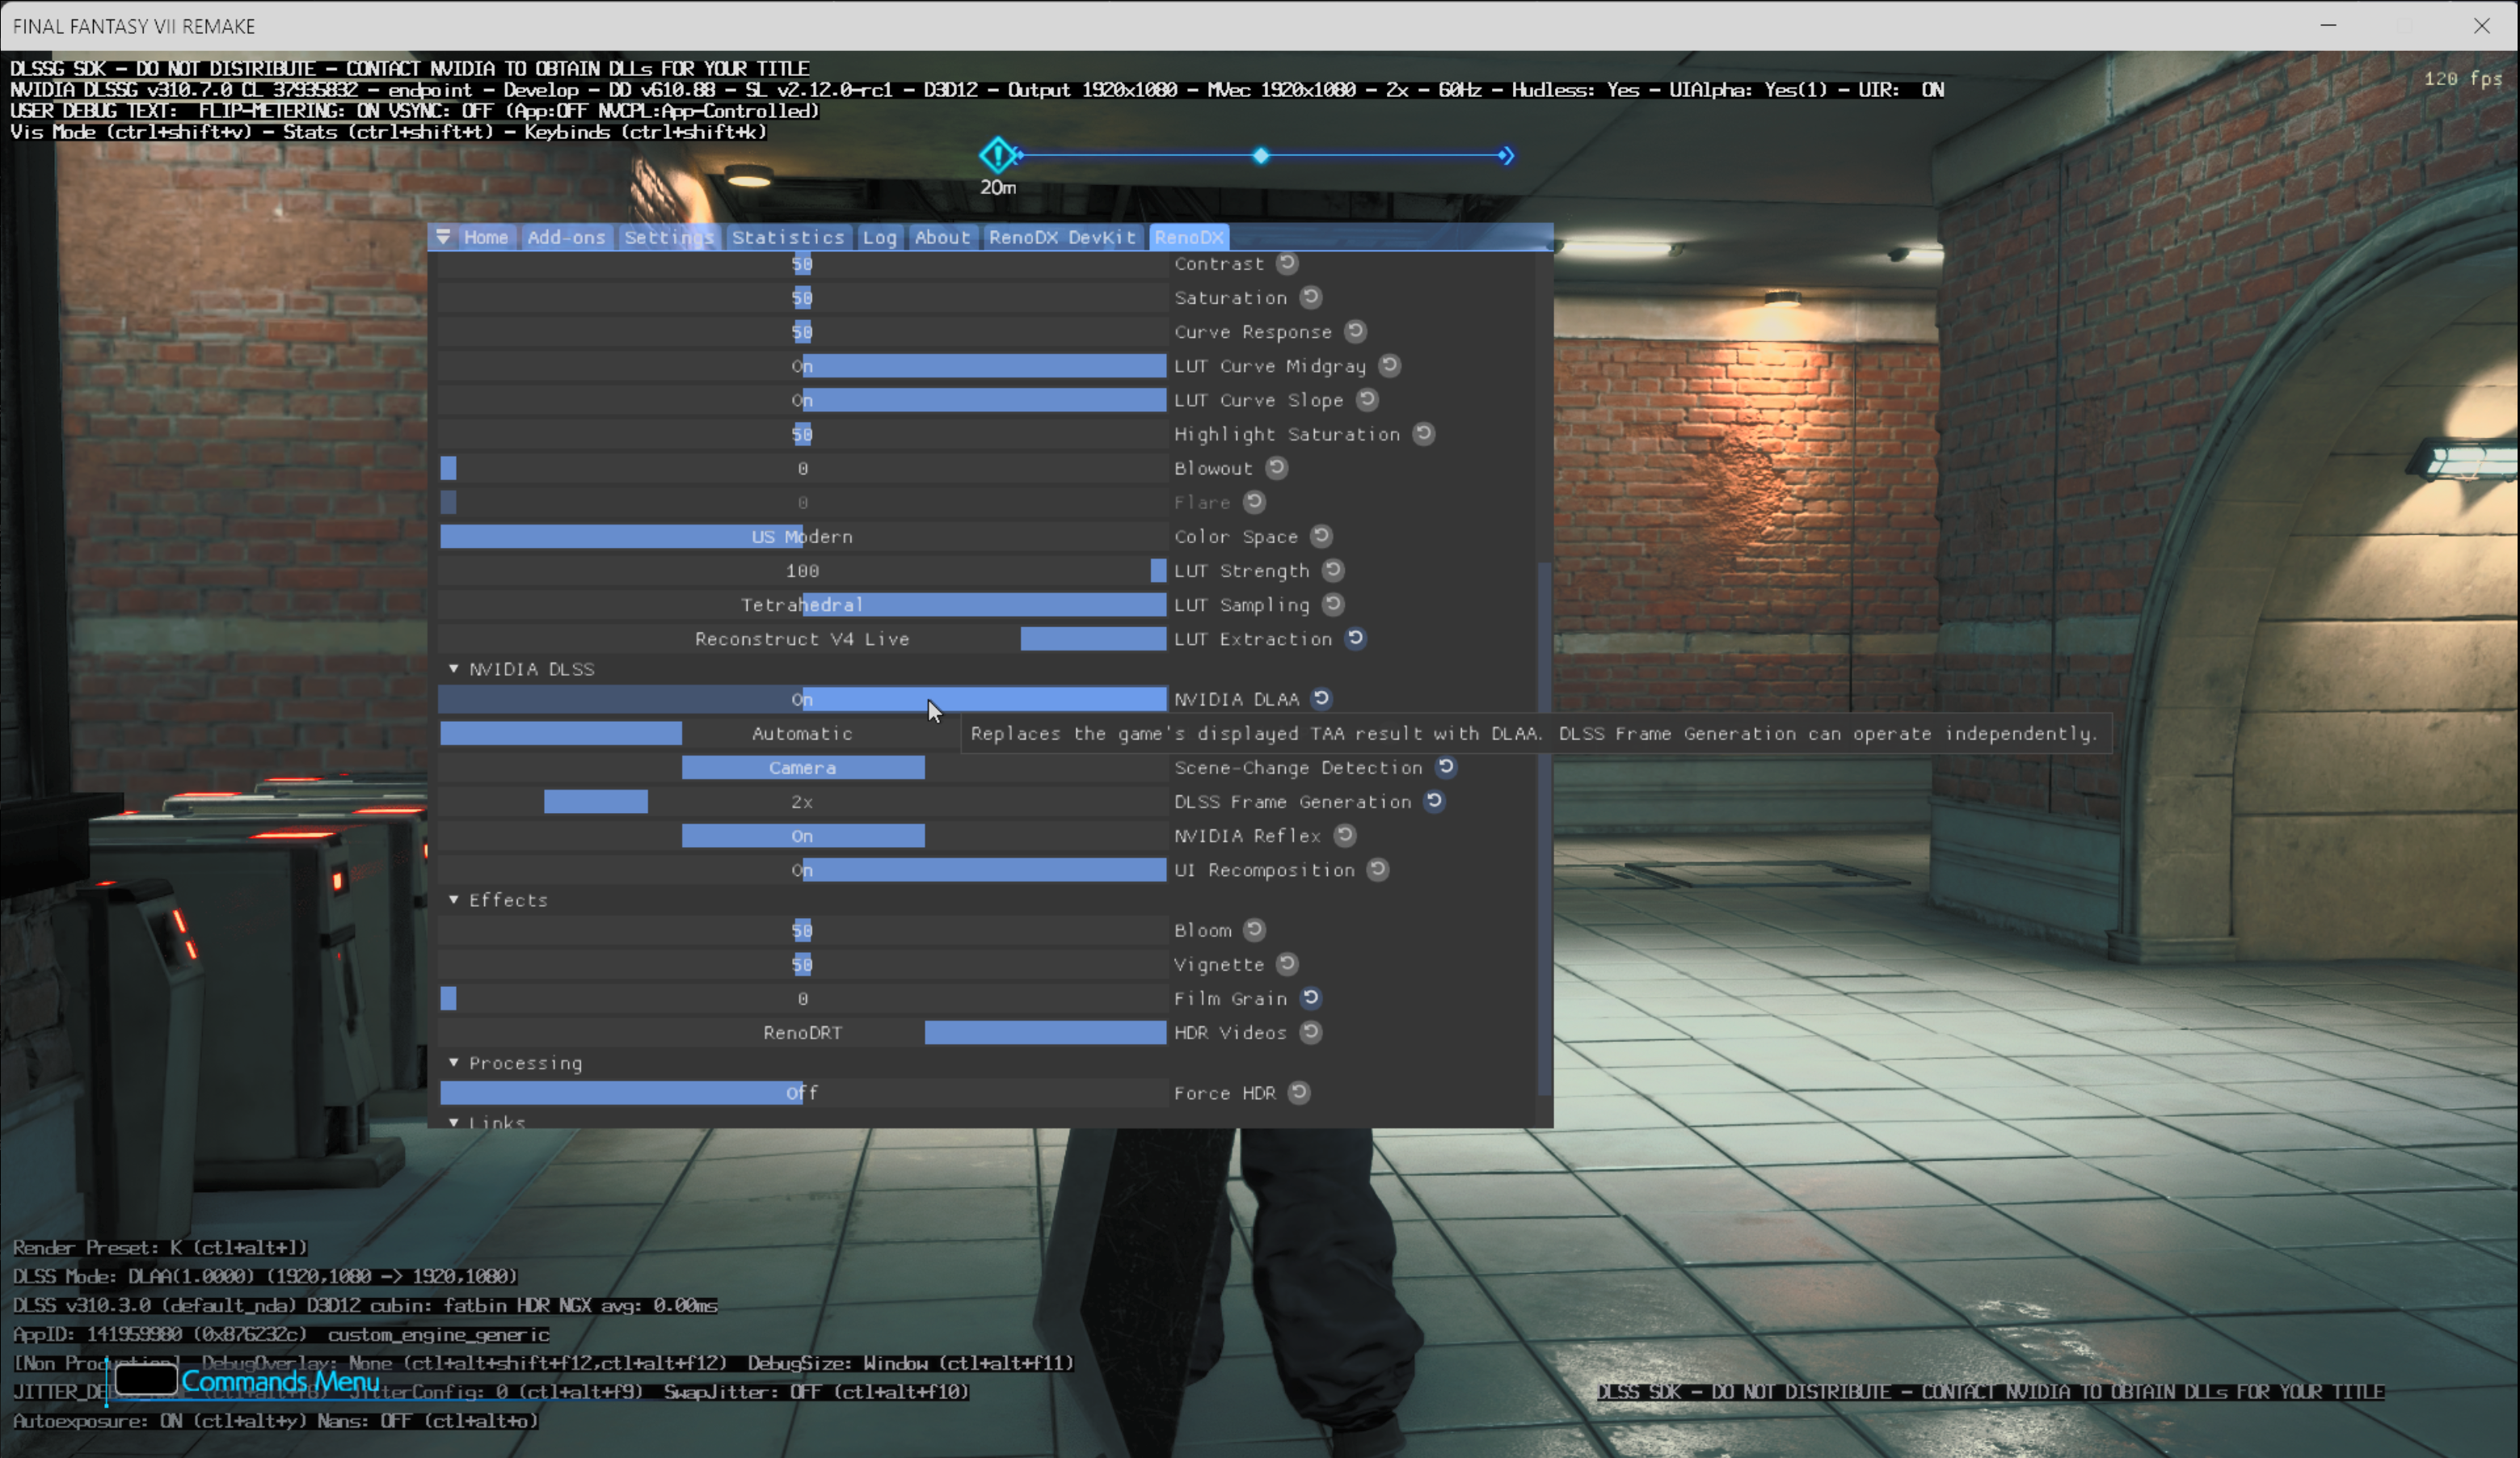Reset the Saturation setting to default
This screenshot has width=2520, height=1458.
pos(1310,297)
